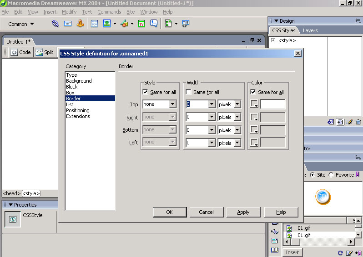The image size is (363, 257).
Task: Open the Top border color swatch
Action: [254, 104]
